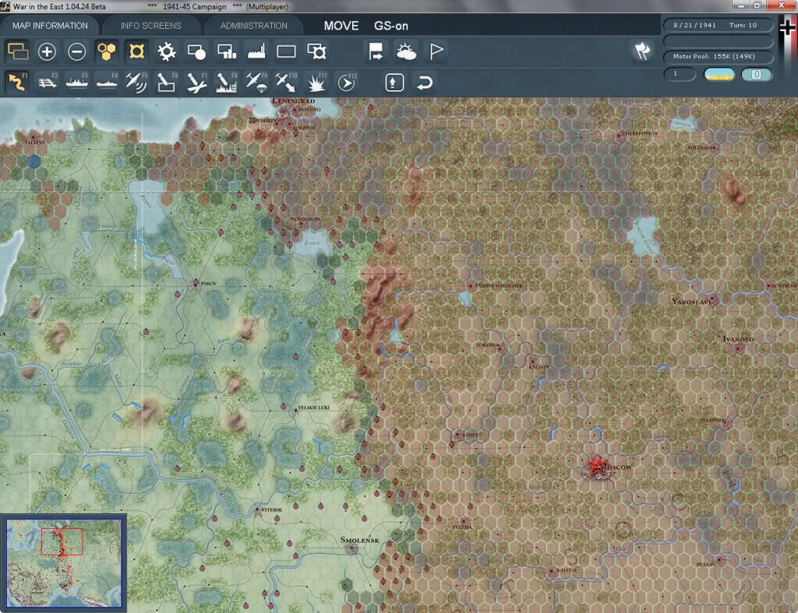Zoom in the map with plus icon

click(x=47, y=51)
